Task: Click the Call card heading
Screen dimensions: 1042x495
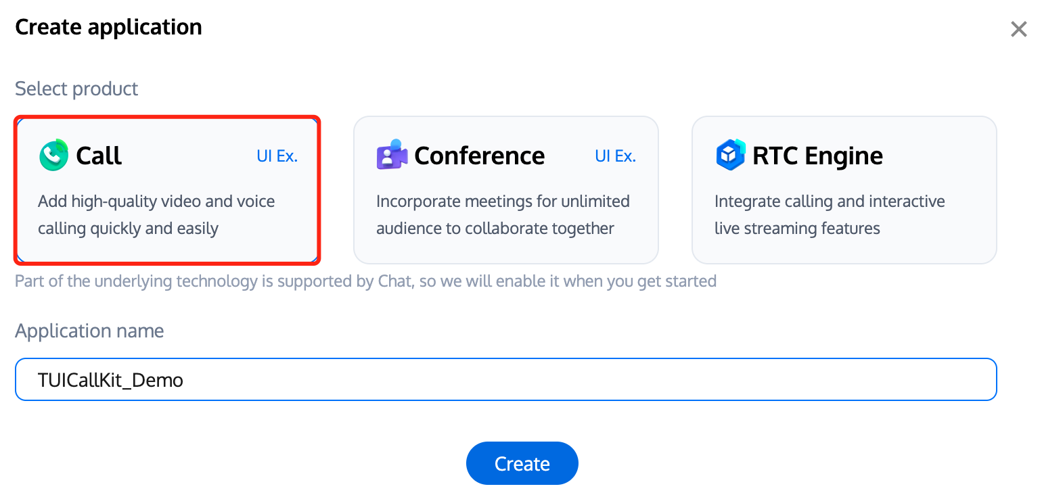Action: [x=99, y=155]
